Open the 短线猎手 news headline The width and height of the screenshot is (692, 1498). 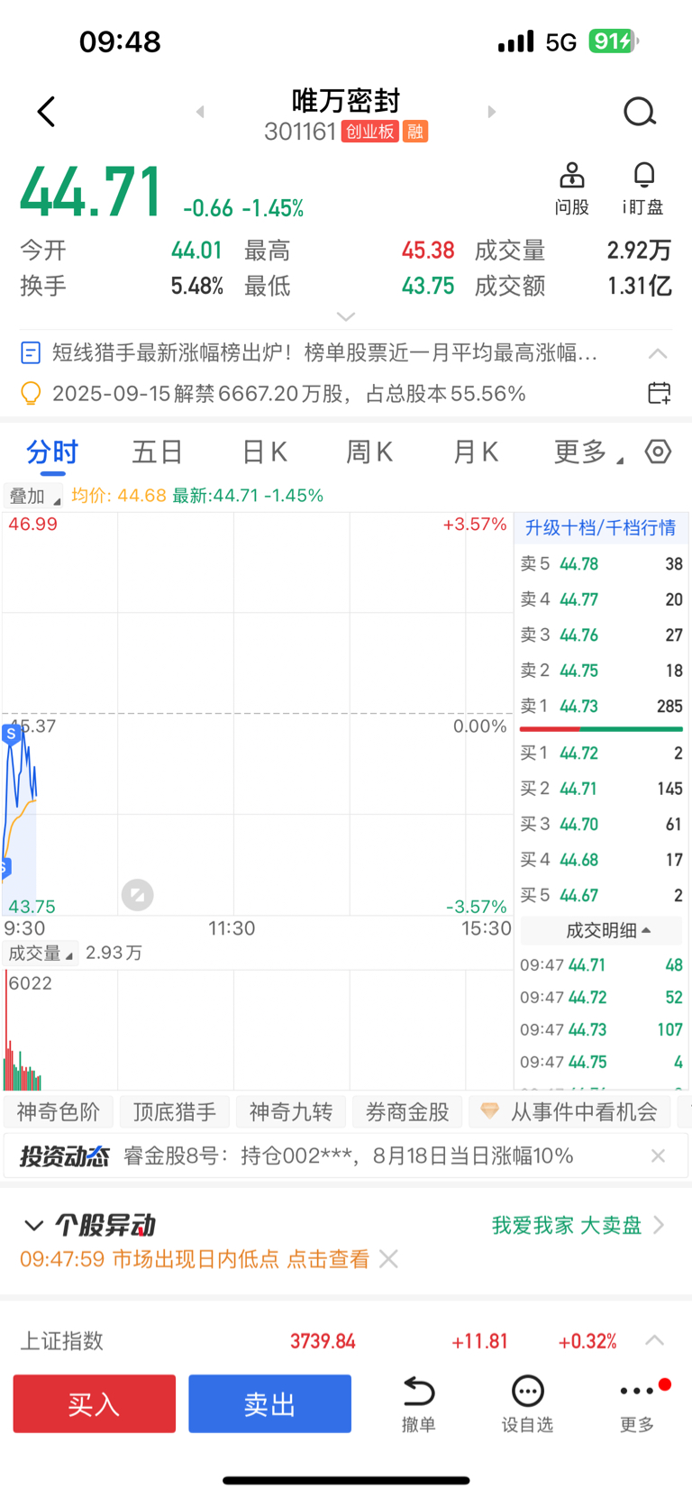(x=325, y=352)
